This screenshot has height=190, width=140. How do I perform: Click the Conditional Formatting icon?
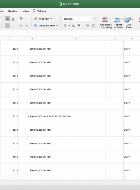point(105,19)
